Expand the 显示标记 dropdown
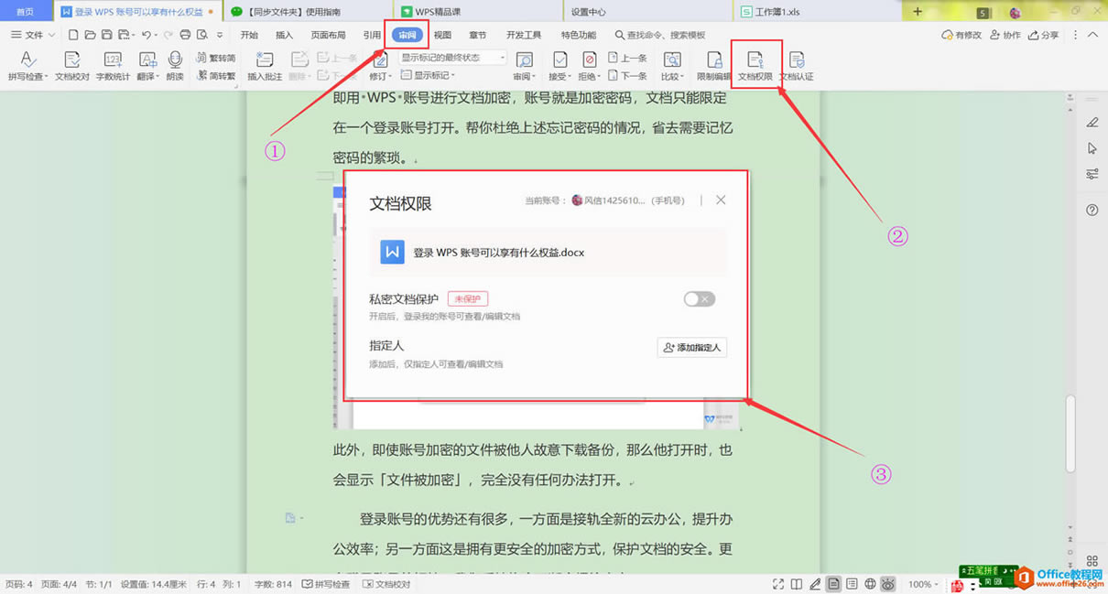1108x594 pixels. coord(427,76)
